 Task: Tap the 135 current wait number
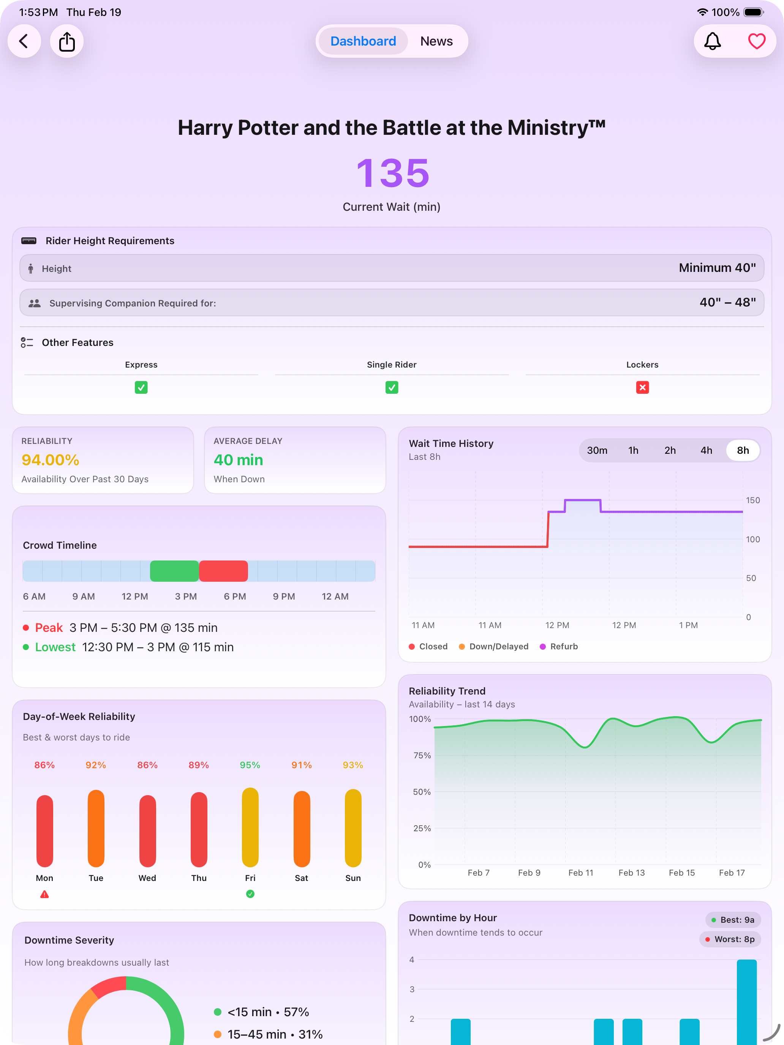pos(392,173)
